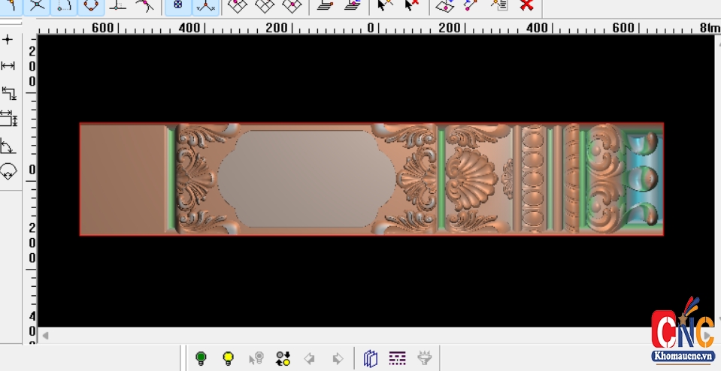Select the rectangle dimension size tool
This screenshot has height=371, width=721.
9,119
